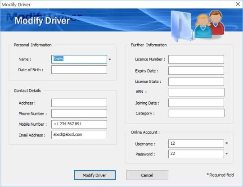Click the Contact Details group label
This screenshot has height=187, width=243.
tap(27, 91)
